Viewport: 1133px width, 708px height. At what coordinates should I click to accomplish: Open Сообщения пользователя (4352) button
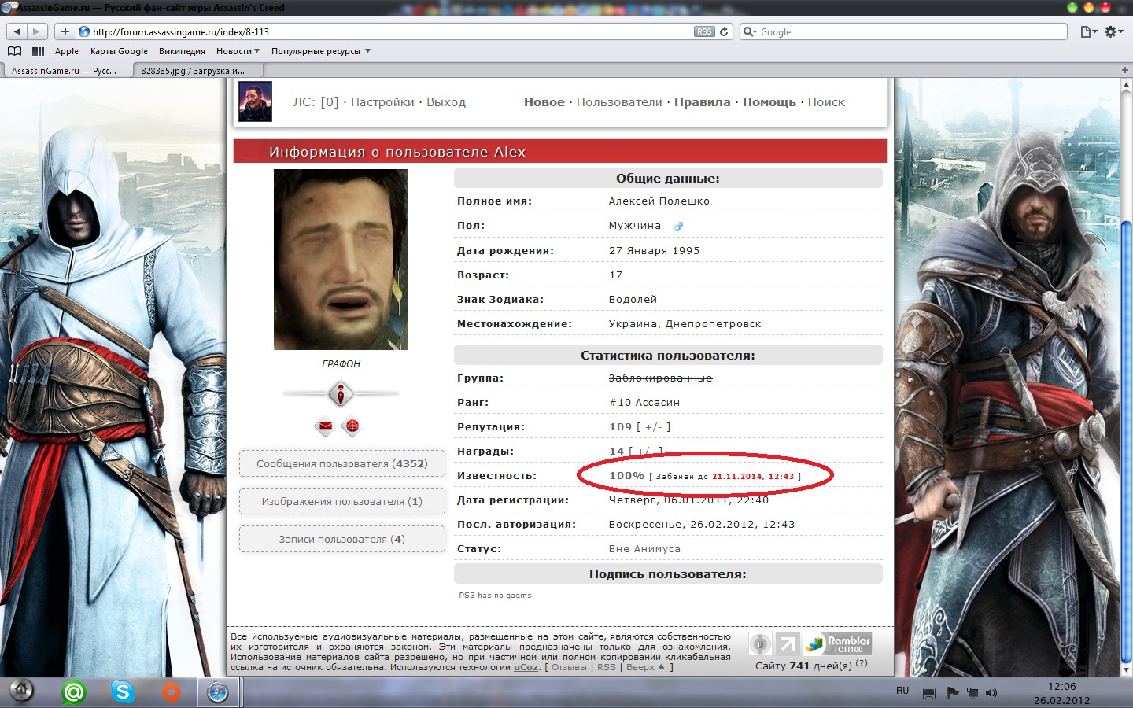[x=342, y=463]
